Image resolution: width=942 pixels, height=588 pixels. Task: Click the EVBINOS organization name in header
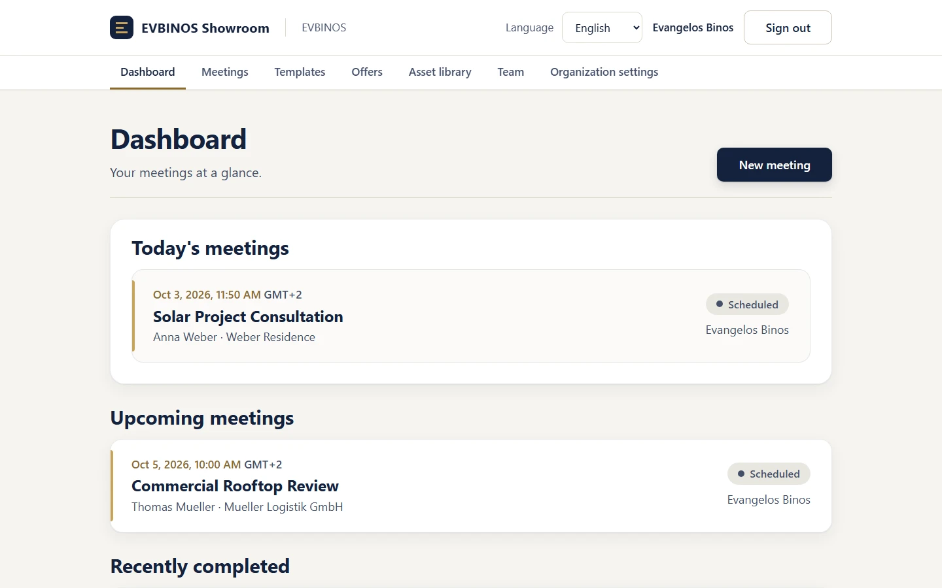tap(324, 27)
